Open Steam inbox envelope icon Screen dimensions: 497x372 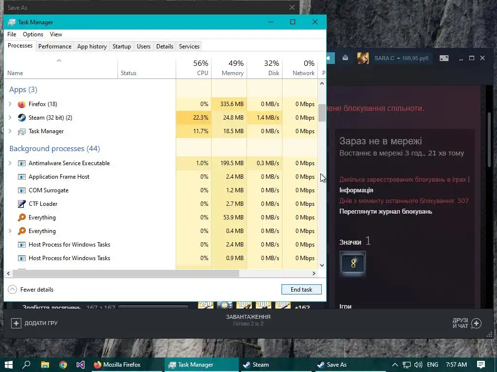345,58
